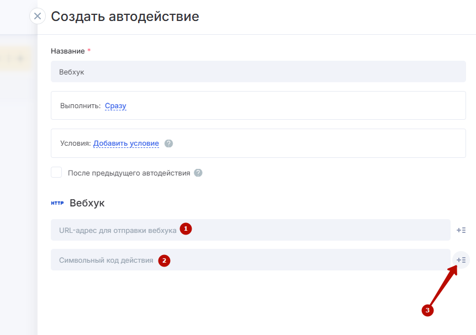Click the Создать автодействие heading
476x335 pixels.
point(125,17)
